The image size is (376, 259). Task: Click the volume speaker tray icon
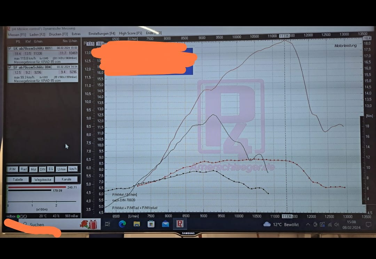[337, 225]
